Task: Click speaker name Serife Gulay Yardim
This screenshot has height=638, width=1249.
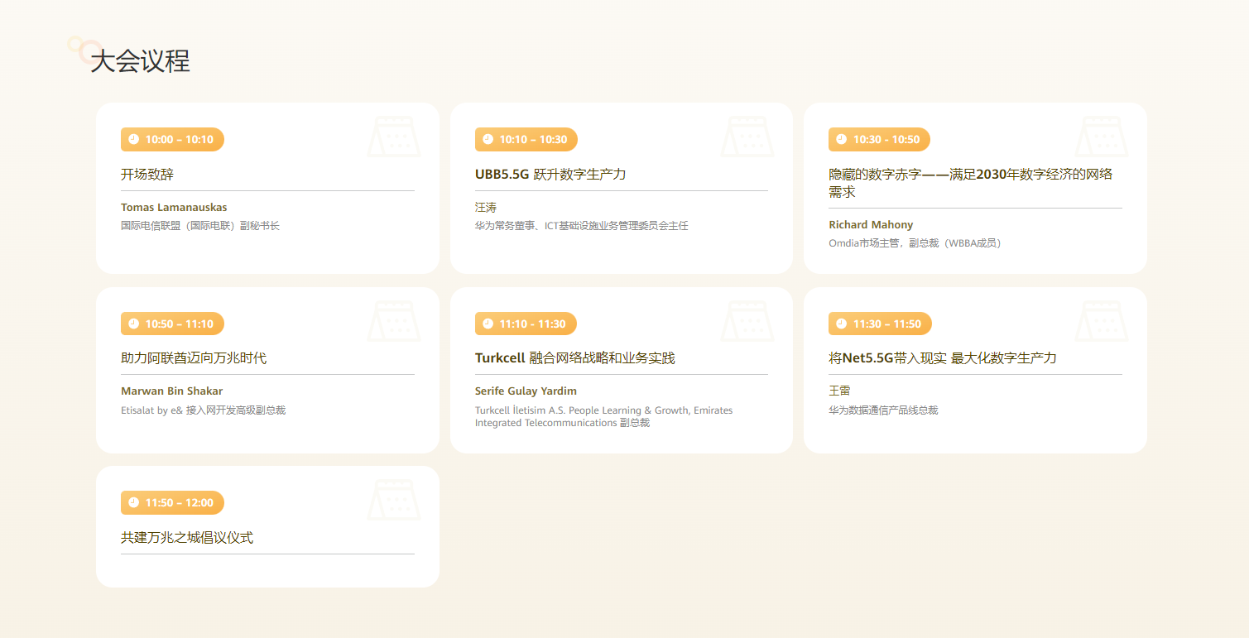Action: point(526,391)
